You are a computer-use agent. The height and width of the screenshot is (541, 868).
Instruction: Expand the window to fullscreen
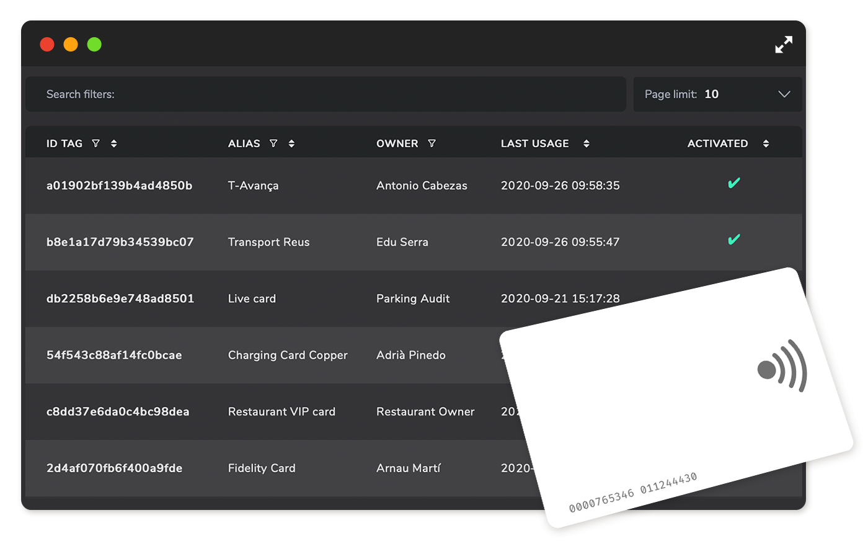tap(784, 45)
